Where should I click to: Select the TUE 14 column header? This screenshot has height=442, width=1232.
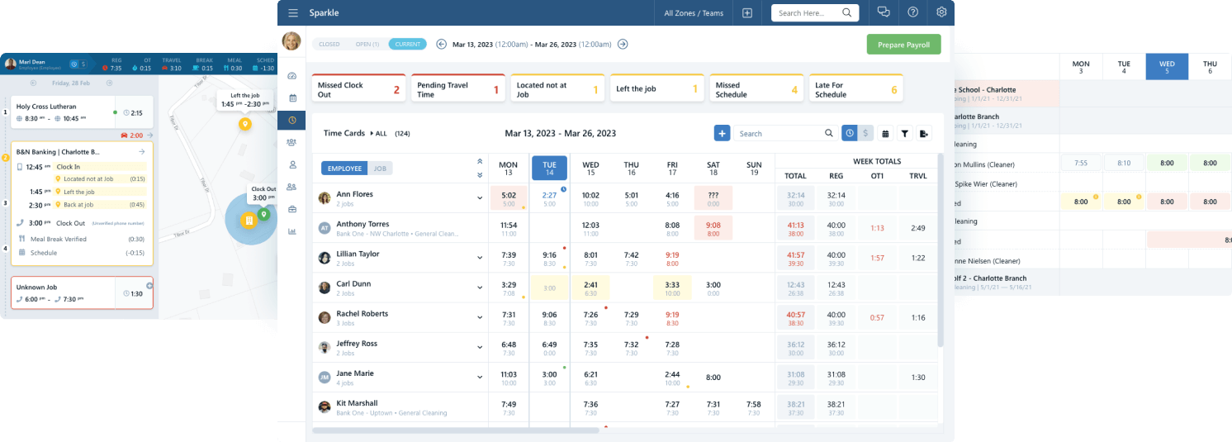(549, 169)
